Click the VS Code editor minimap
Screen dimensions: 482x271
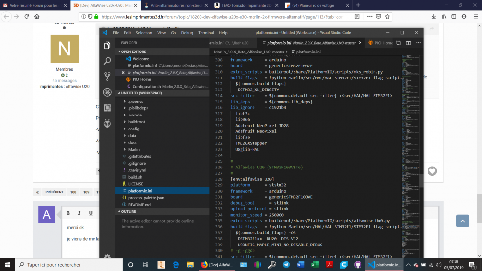tap(410, 156)
